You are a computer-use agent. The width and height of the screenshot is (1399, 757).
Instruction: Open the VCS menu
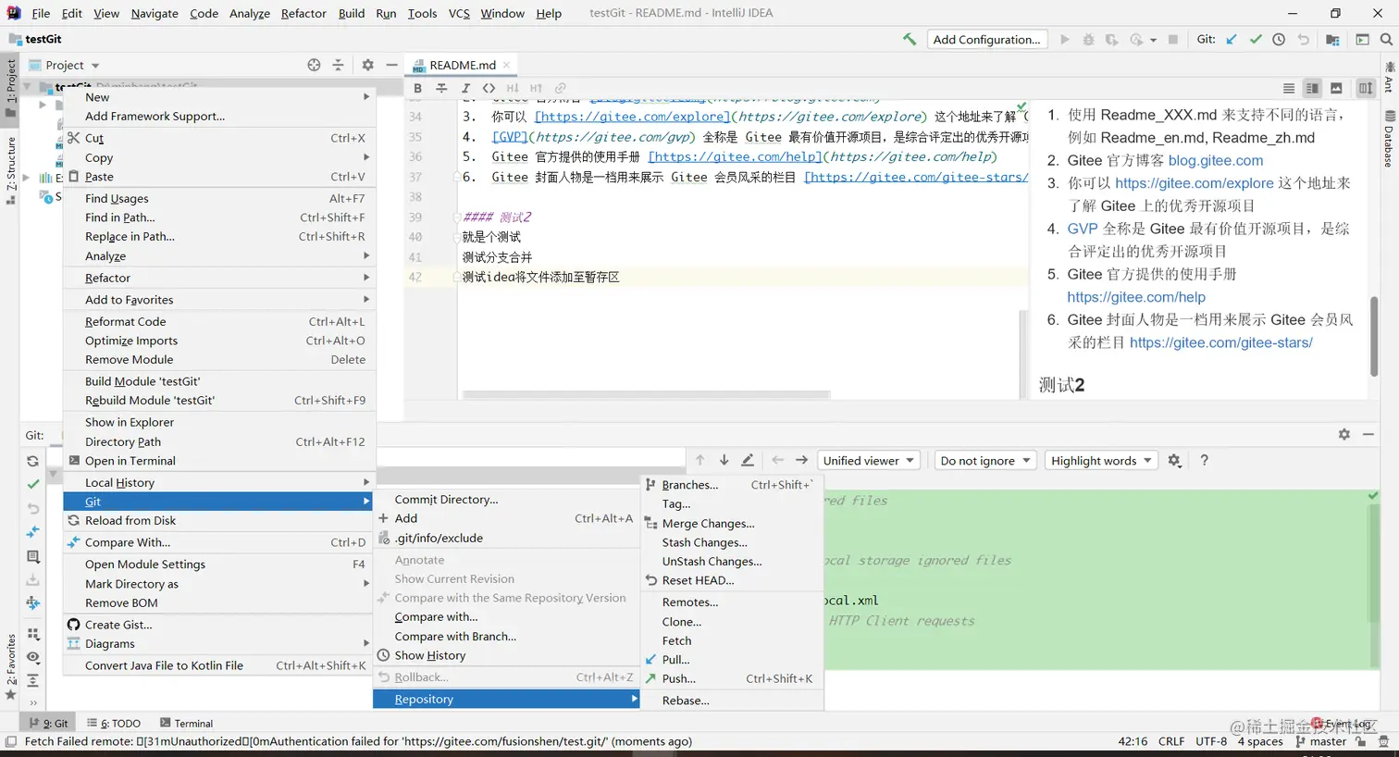click(x=459, y=13)
